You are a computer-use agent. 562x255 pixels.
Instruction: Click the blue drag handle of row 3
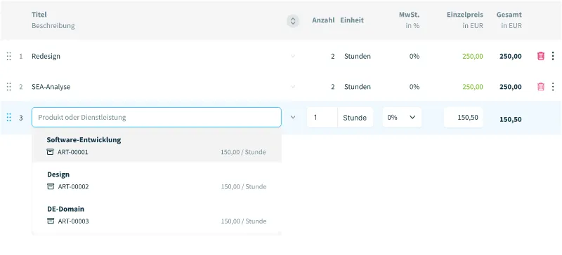tap(9, 117)
